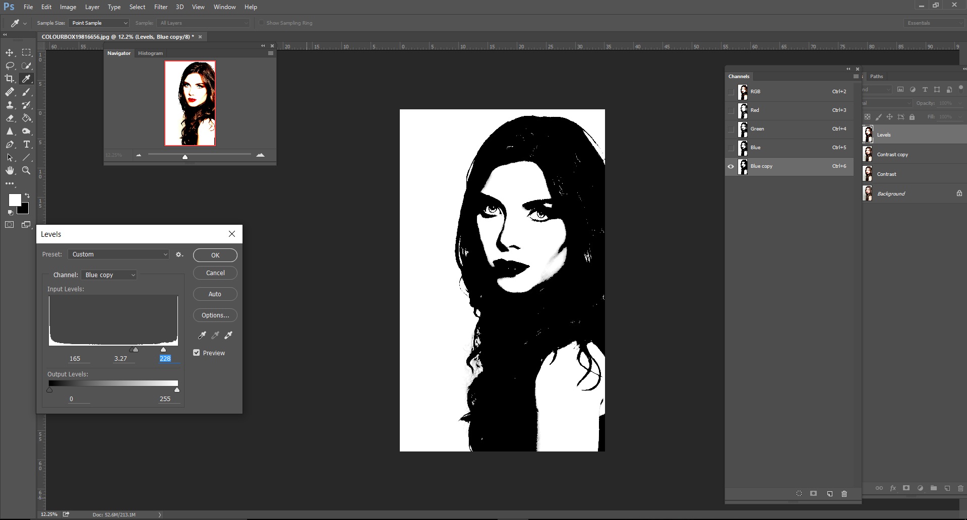Viewport: 967px width, 520px height.
Task: Select the Zoom tool in toolbar
Action: 27,170
